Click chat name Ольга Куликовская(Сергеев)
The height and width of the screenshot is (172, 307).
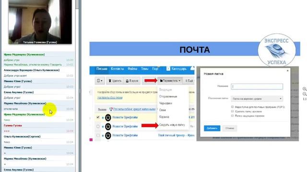(22, 137)
